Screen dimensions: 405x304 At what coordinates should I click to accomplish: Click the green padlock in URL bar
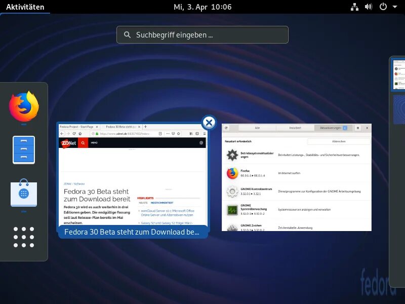(x=97, y=134)
